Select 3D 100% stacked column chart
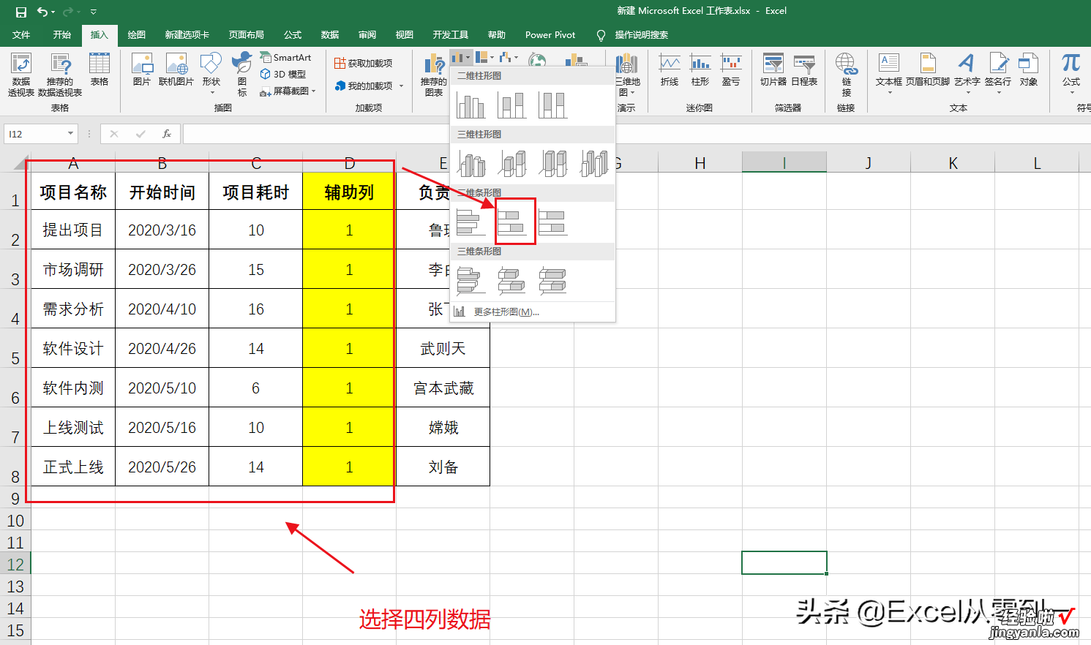The width and height of the screenshot is (1091, 645). [552, 164]
